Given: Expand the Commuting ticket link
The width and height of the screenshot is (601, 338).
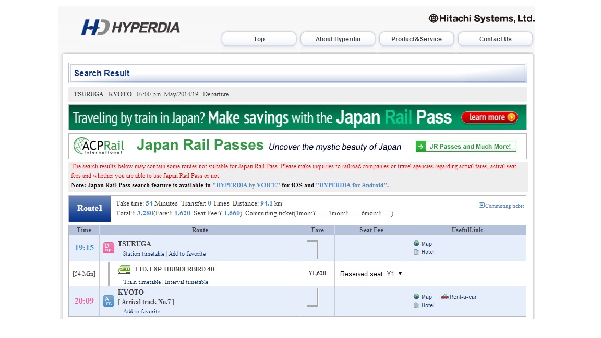Looking at the screenshot, I should click(504, 206).
